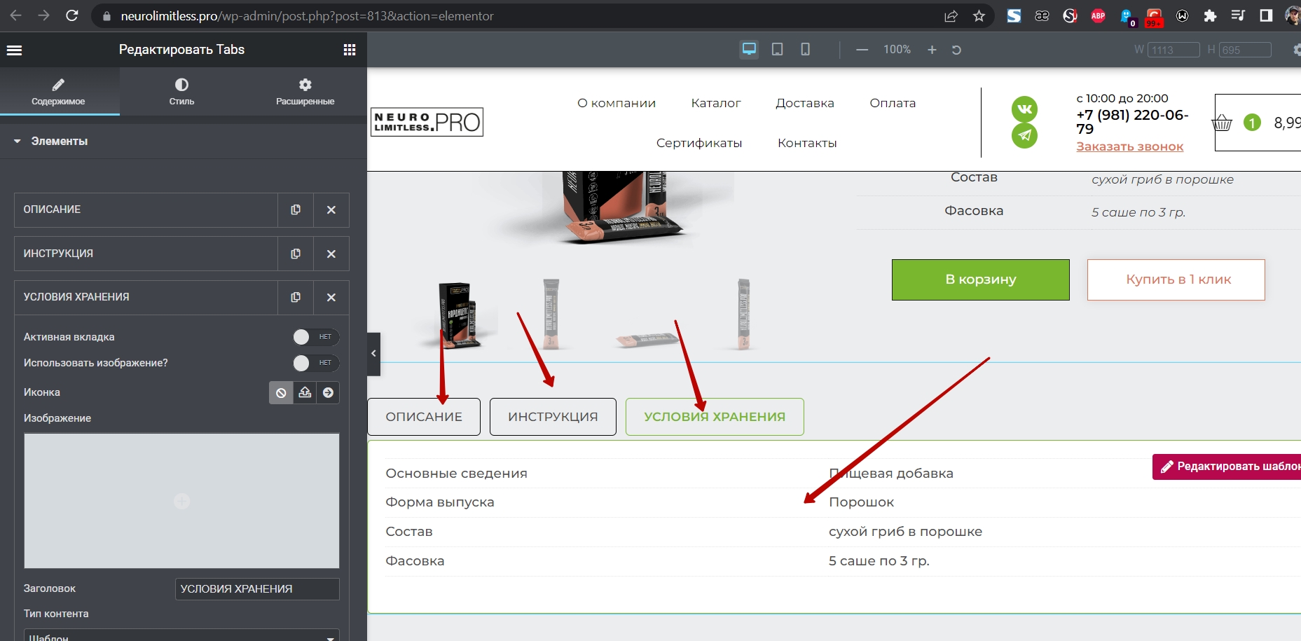
Task: Switch to the Стиль tab
Action: tap(181, 91)
